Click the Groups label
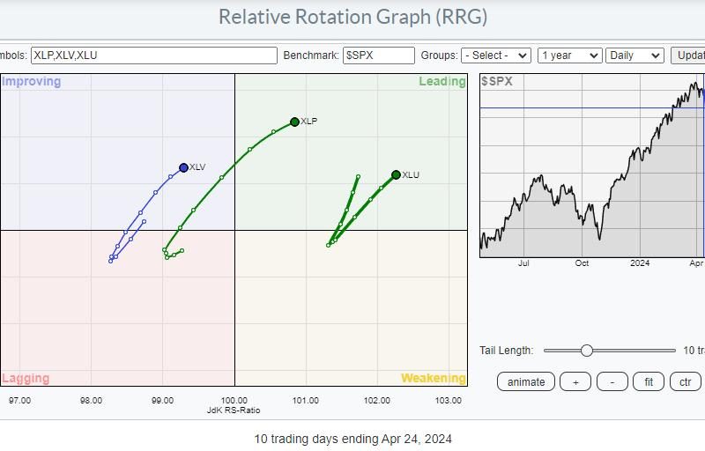 coord(439,55)
